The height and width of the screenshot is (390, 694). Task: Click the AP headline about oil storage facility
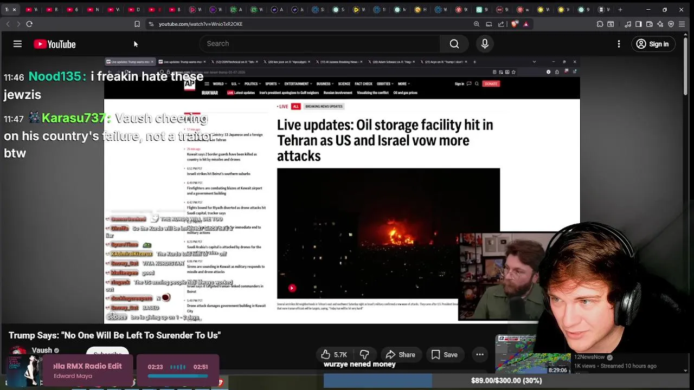pos(385,140)
